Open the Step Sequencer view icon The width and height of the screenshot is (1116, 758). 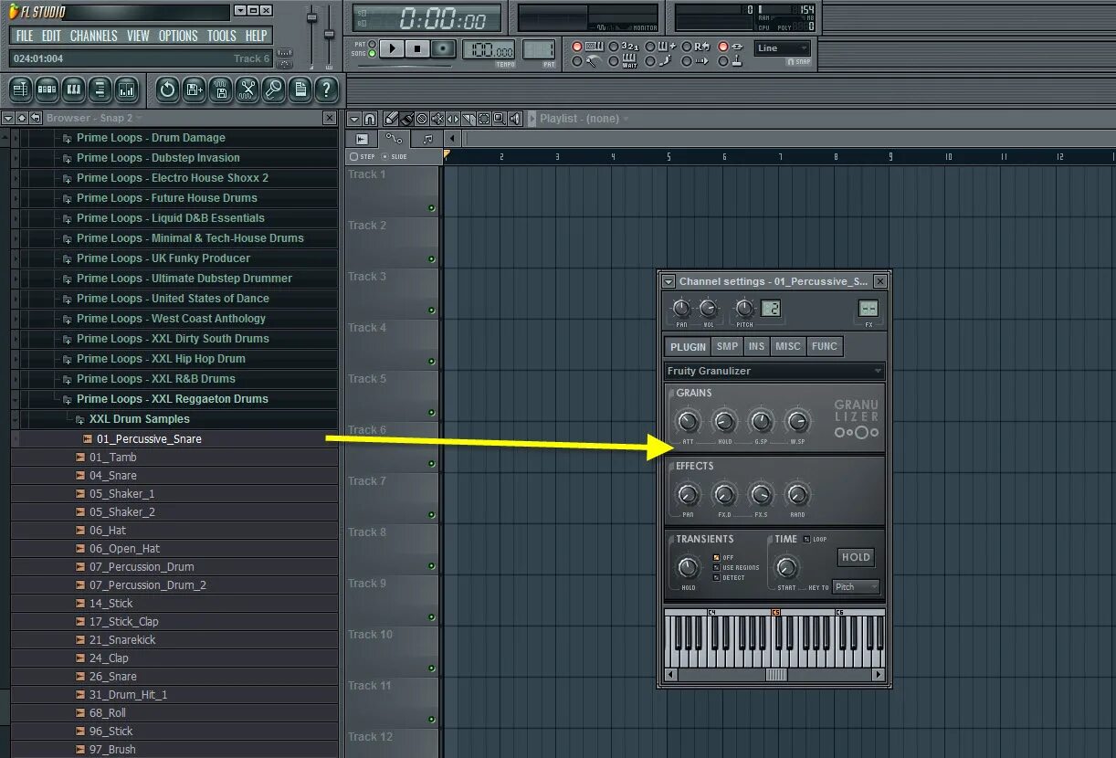(47, 89)
